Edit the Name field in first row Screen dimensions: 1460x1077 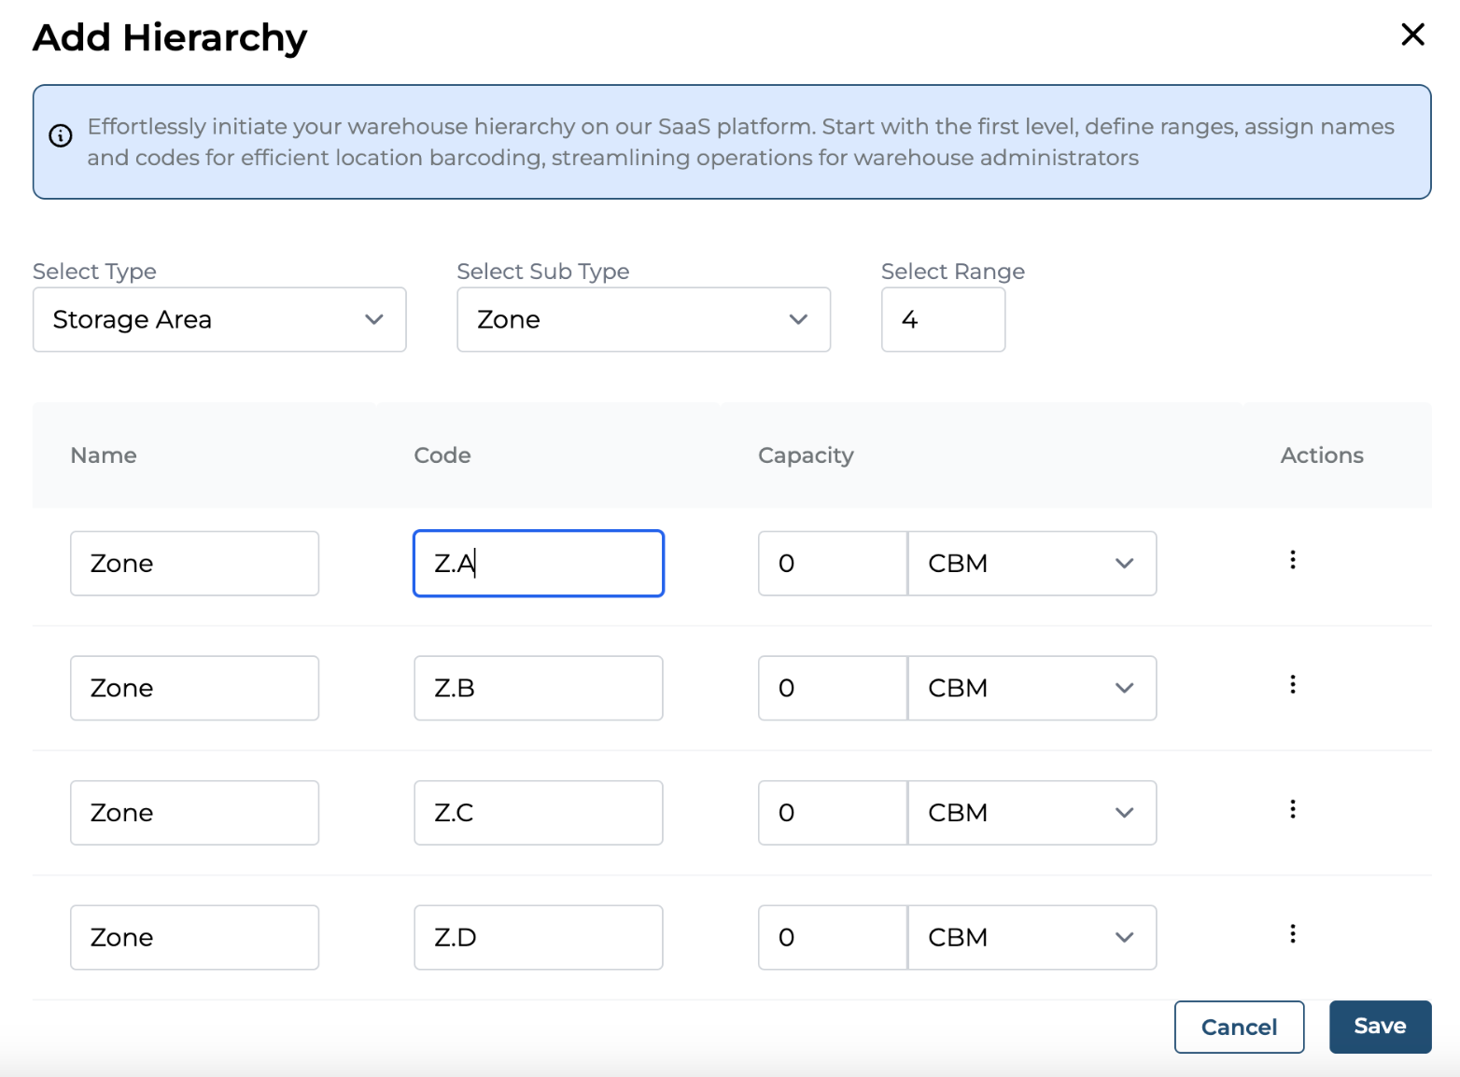click(x=194, y=564)
